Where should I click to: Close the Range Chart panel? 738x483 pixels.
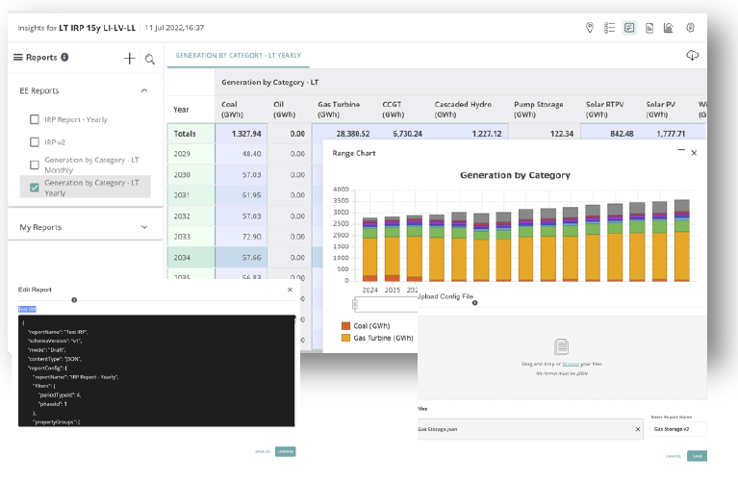point(694,153)
